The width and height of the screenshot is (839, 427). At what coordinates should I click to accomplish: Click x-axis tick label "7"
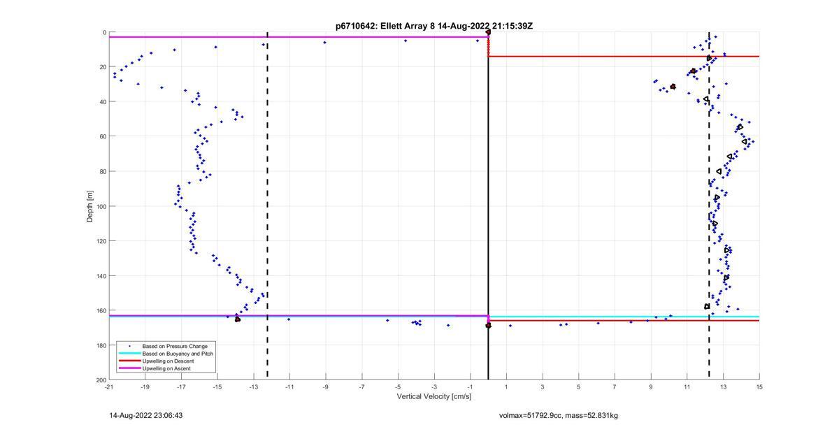tap(615, 386)
